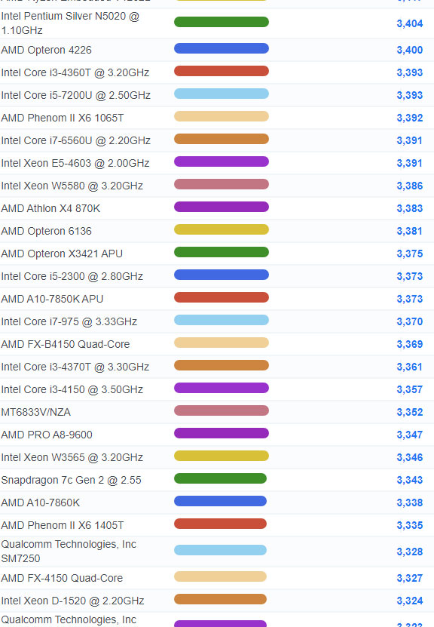The image size is (434, 627).
Task: Click the AMD Athlon X4 870K link
Action: (x=50, y=208)
